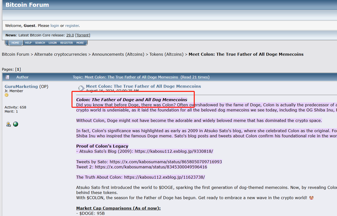
Task: Click page number 1 in Pages
Action: pyautogui.click(x=18, y=69)
